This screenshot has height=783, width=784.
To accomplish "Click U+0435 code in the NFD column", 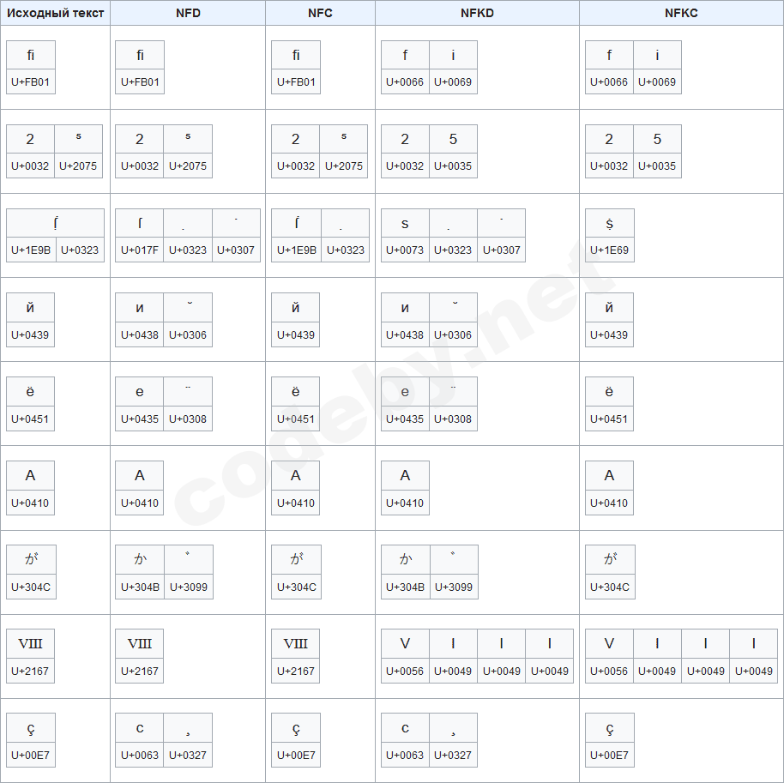I will (140, 419).
